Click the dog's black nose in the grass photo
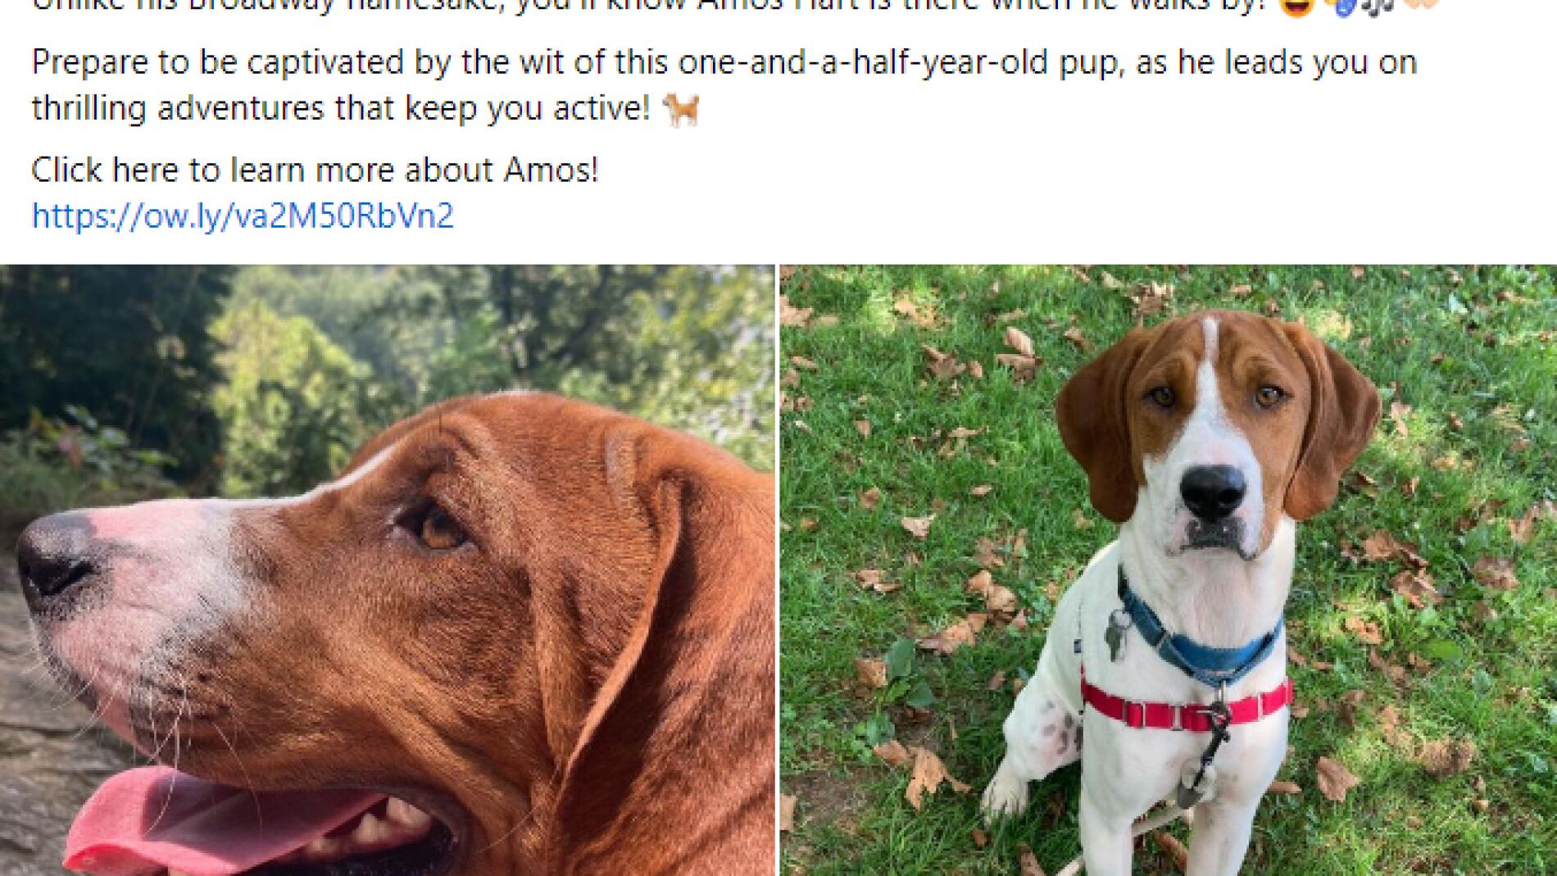The image size is (1557, 876). [1213, 492]
